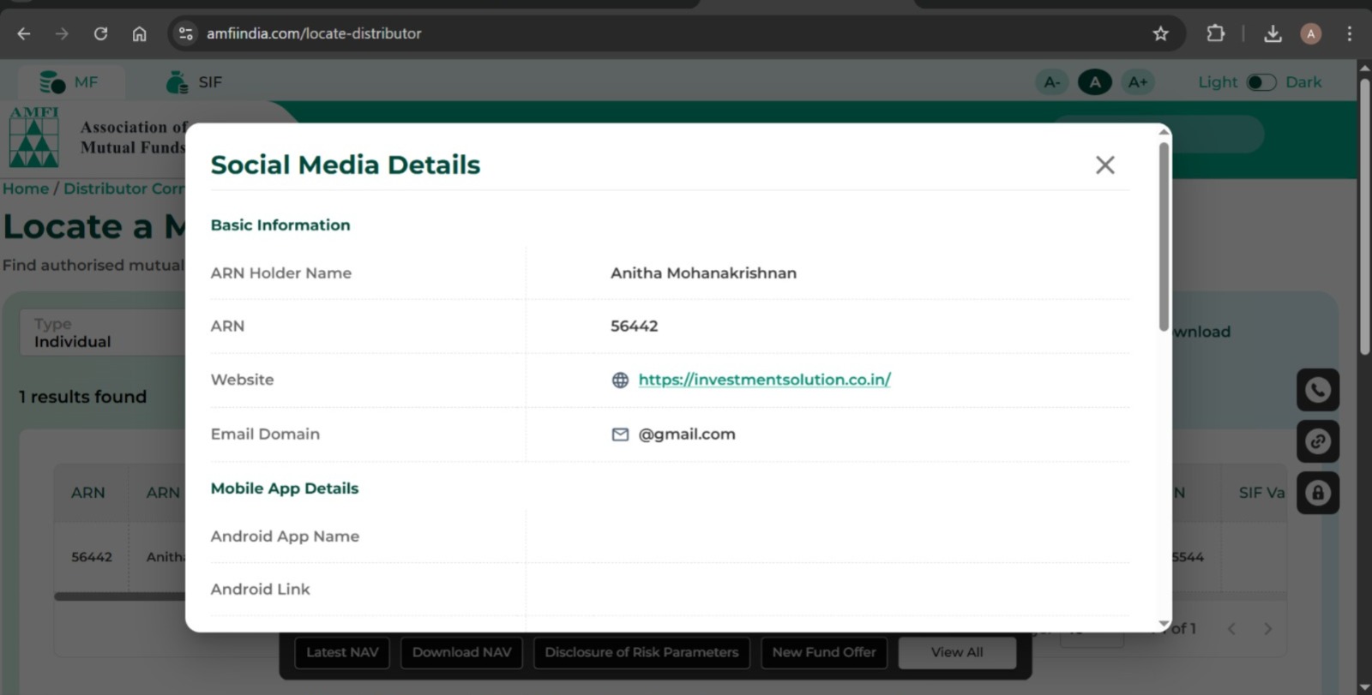Select the name Anitha Mohanakrishnan
The height and width of the screenshot is (695, 1372).
703,273
